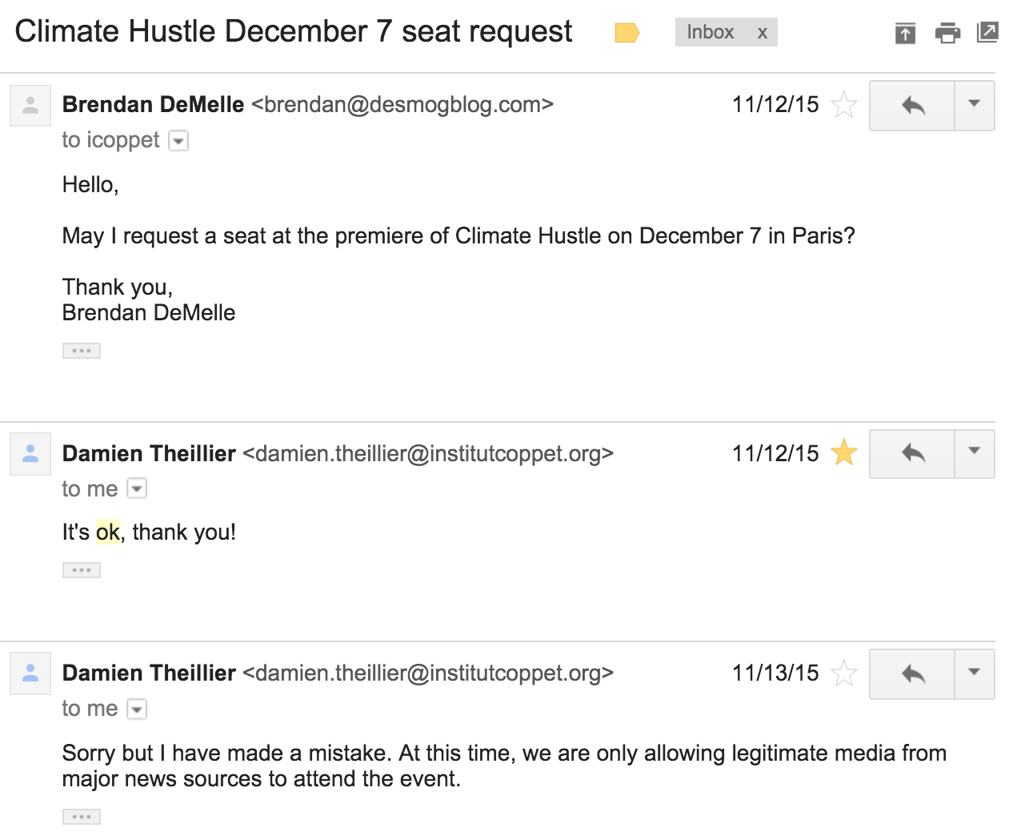
Task: Star Brendan DeMelle's 11/12/15 message
Action: click(844, 105)
